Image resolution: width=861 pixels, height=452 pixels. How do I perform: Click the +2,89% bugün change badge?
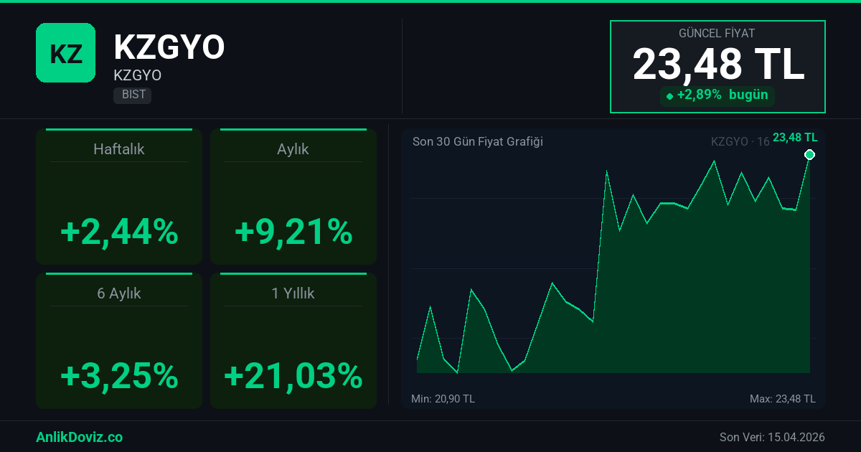coord(717,95)
